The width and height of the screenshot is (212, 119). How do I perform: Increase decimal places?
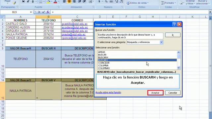point(117,1)
